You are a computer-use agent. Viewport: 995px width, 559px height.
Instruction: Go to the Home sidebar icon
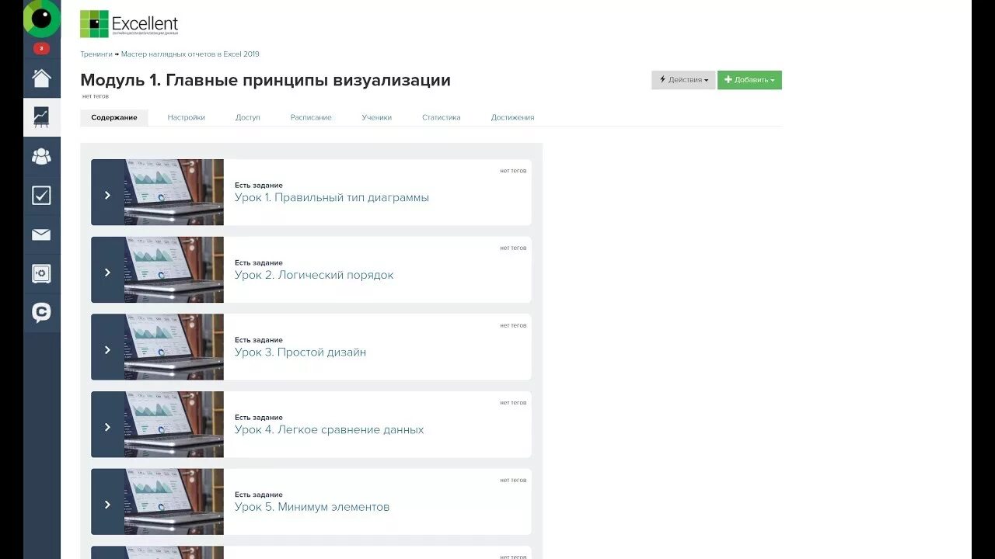point(41,78)
